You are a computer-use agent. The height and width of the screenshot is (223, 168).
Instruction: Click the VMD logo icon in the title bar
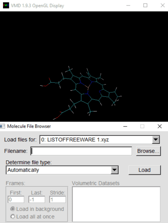point(6,5)
